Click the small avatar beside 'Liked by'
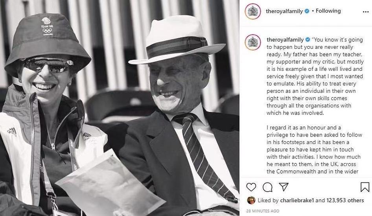This screenshot has width=372, height=216. [251, 200]
